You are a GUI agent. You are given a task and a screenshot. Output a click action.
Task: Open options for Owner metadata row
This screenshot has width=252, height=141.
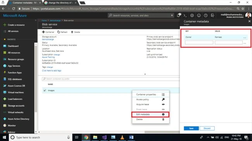pos(245,37)
